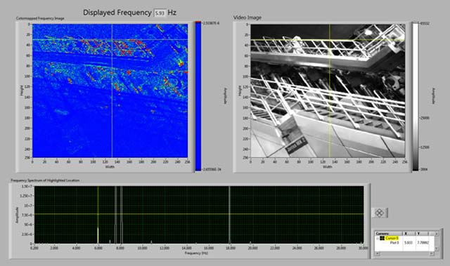Click the 30.000 end value on frequency axis
This screenshot has height=266, width=450.
[363, 248]
